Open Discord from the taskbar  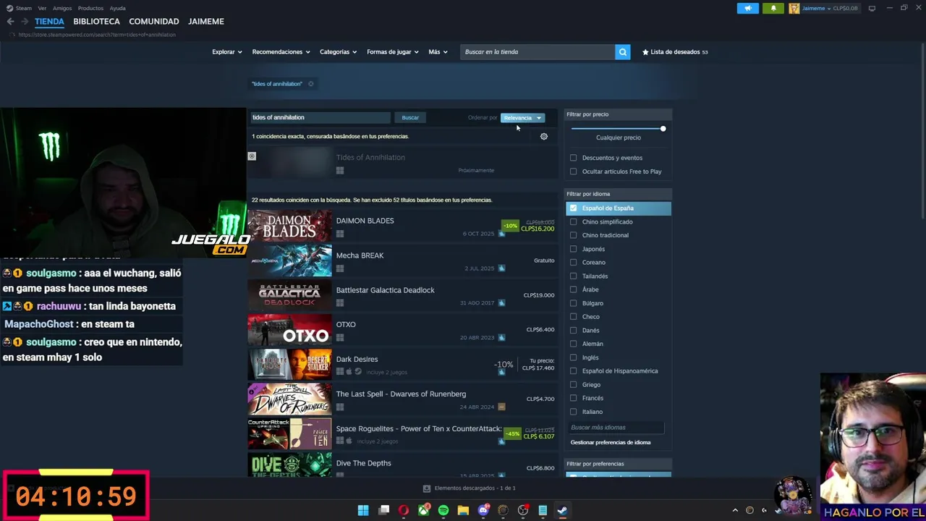(483, 510)
